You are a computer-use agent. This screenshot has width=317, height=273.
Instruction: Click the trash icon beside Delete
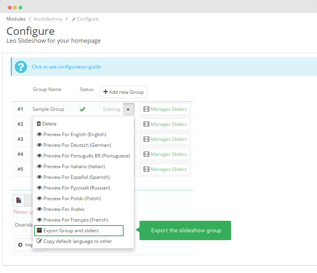click(x=38, y=123)
